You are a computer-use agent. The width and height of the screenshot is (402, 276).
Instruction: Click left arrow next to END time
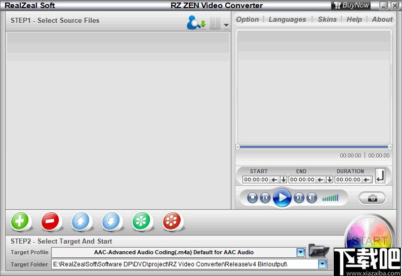[320, 180]
